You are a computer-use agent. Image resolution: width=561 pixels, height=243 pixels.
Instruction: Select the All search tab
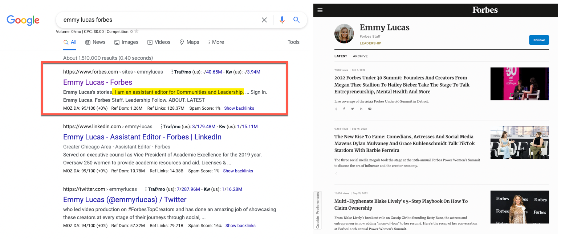point(70,42)
